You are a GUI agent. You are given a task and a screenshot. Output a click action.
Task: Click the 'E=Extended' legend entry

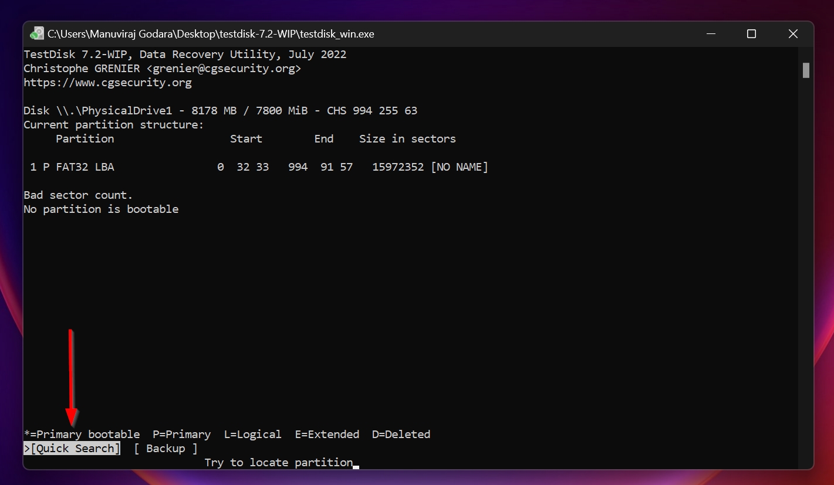pyautogui.click(x=327, y=435)
